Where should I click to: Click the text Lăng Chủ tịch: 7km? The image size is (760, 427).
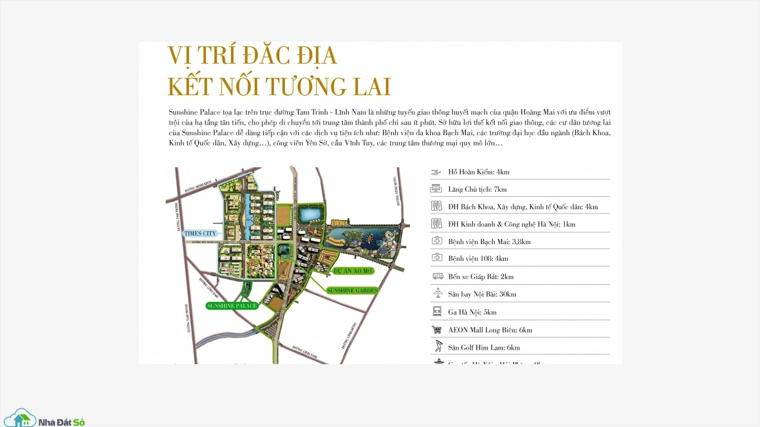click(477, 189)
